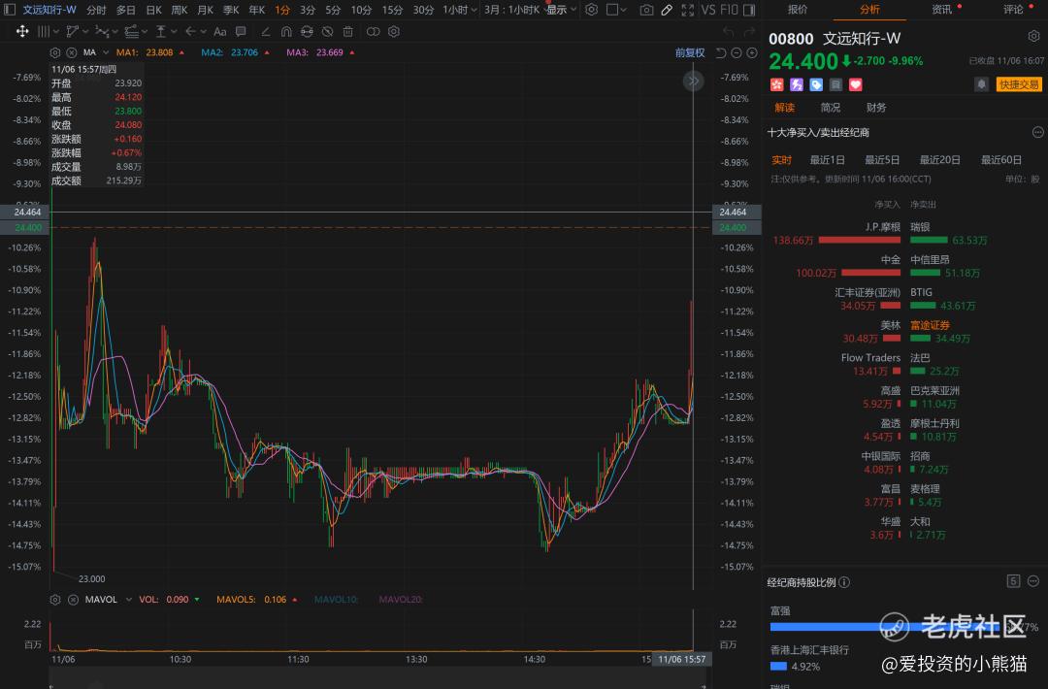
Task: Select 最近1日 broker period
Action: [x=827, y=160]
